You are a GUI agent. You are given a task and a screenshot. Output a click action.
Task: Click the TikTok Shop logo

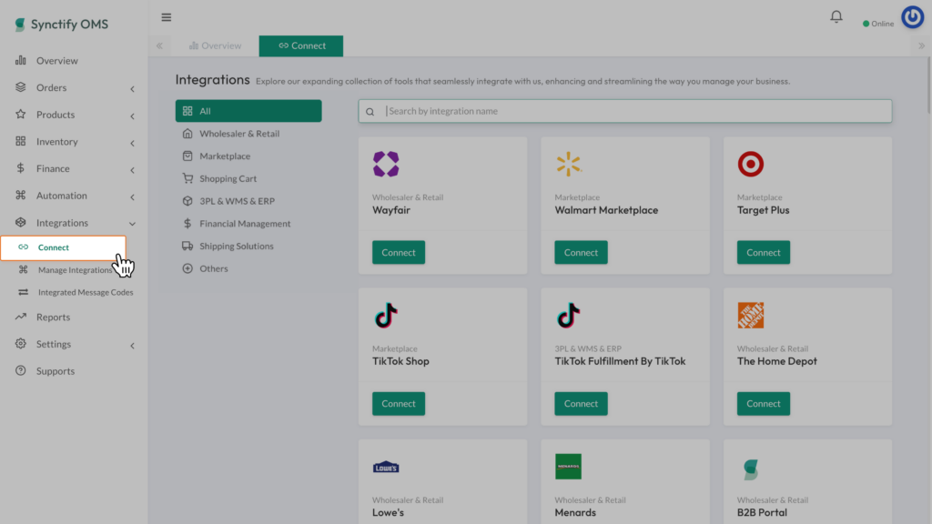(386, 316)
